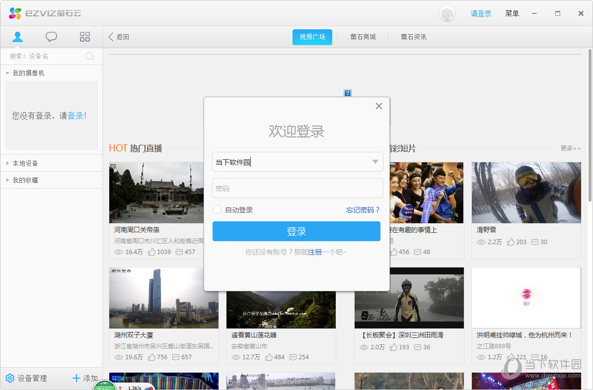This screenshot has width=593, height=390.
Task: Like the 湖州双子大厦 video
Action: 151,357
